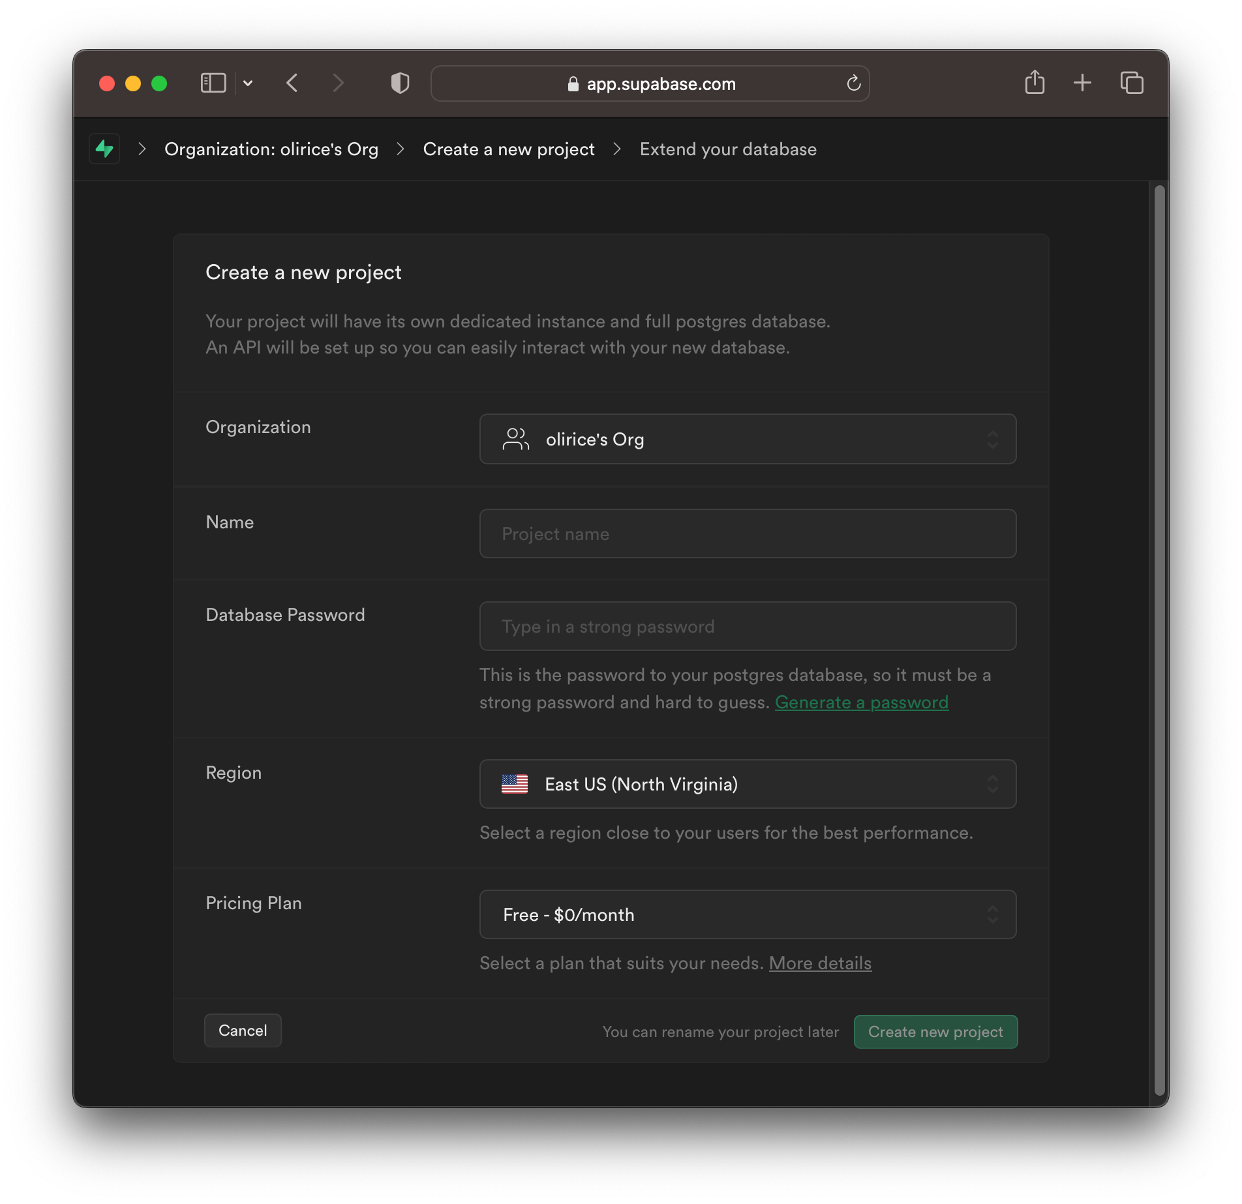Open a new tab with plus icon

click(1082, 83)
